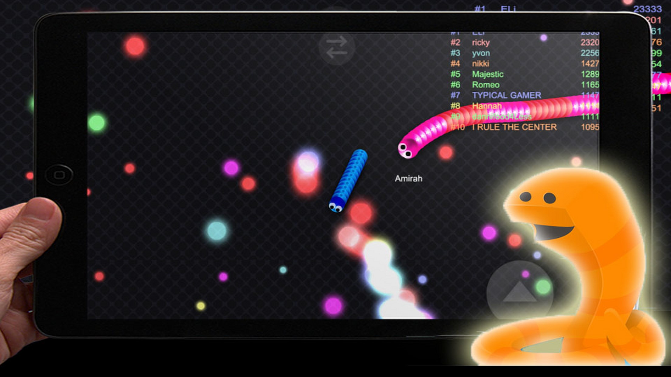Click the score 2320 next to ricky

[x=590, y=42]
